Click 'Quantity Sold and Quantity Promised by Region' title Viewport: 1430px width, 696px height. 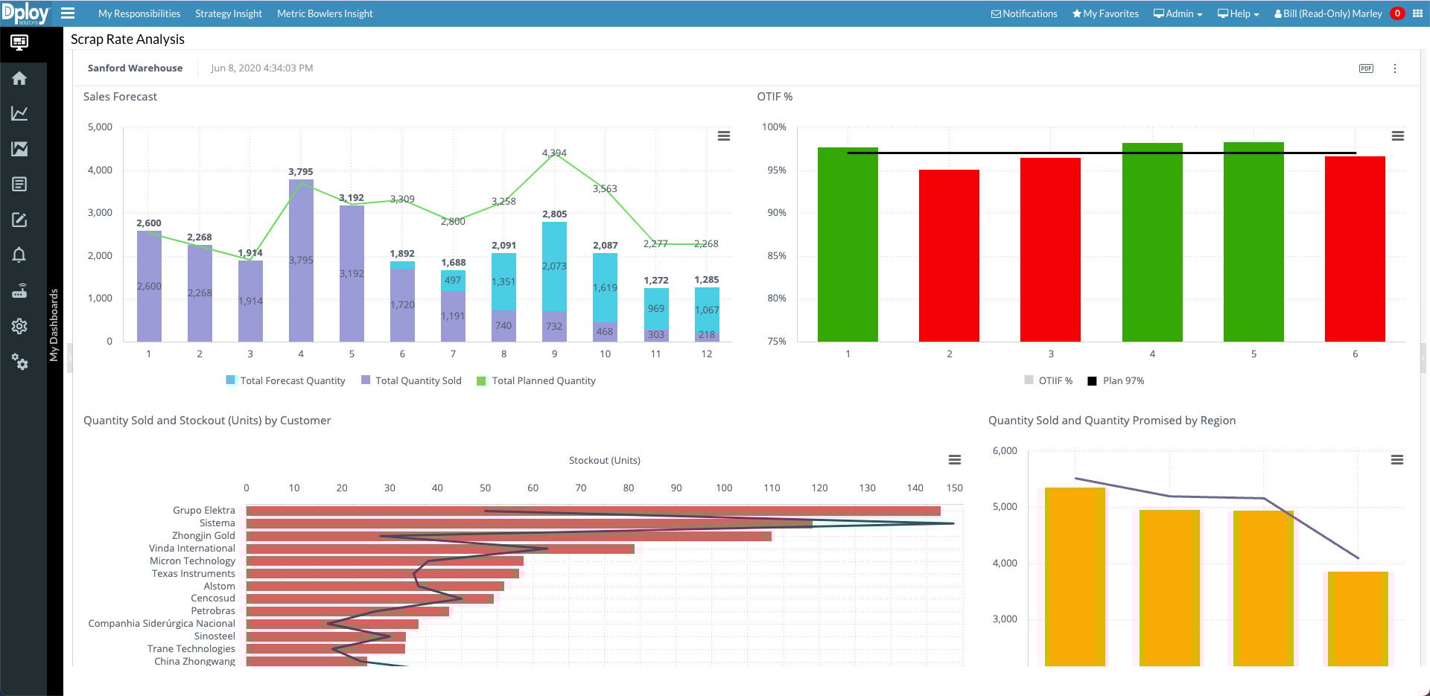coord(1111,420)
